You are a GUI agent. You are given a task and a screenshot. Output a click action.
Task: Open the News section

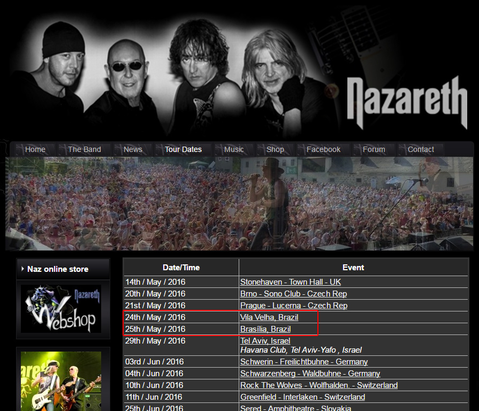[x=133, y=149]
